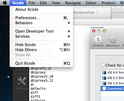Screen dimensions: 124x101
Task: Select the Command Line Tools shield icon
Action: 104,89
